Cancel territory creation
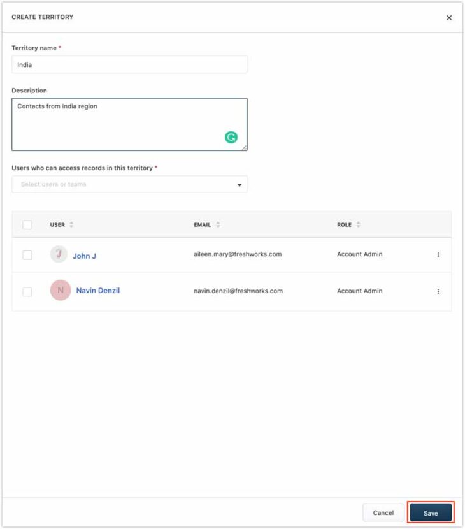465x529 pixels. click(x=383, y=513)
